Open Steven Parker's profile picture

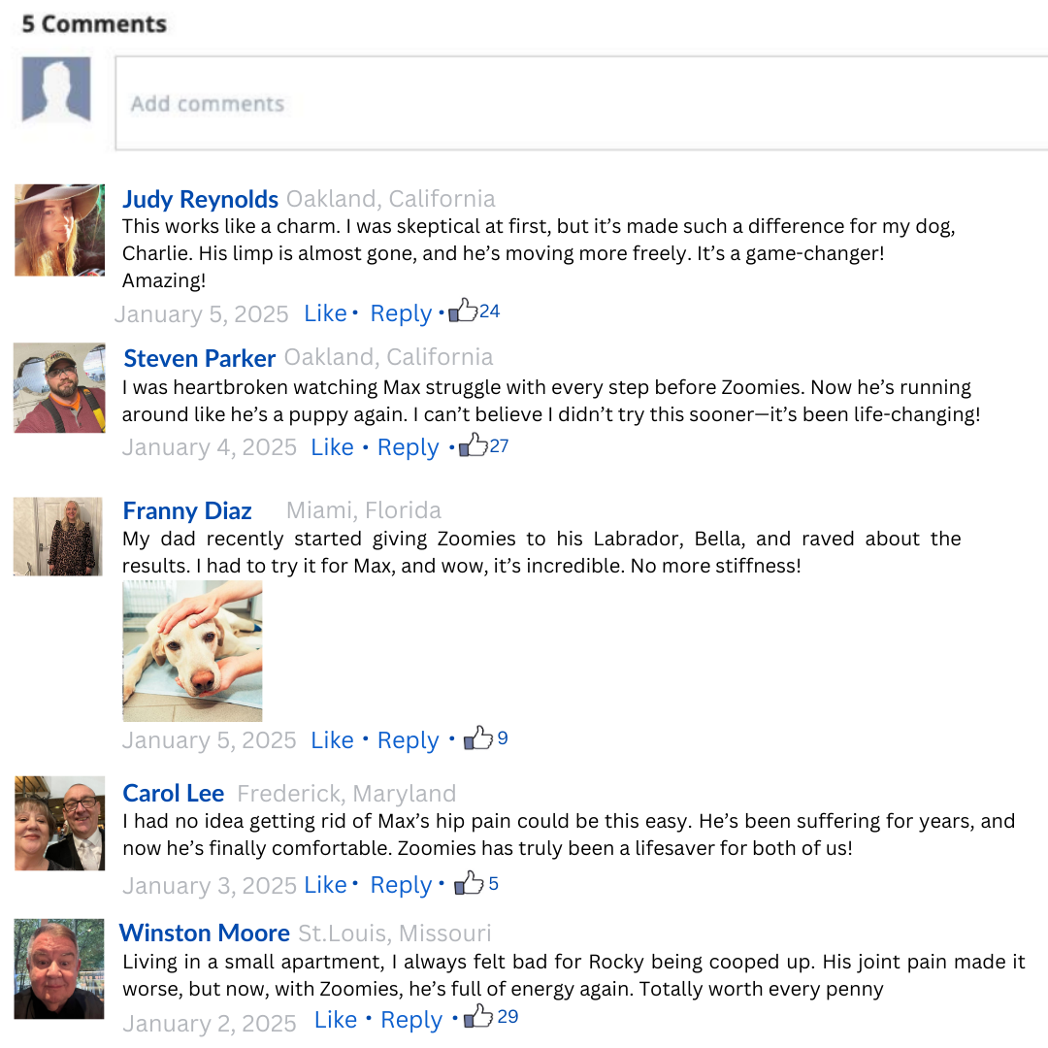click(x=59, y=387)
